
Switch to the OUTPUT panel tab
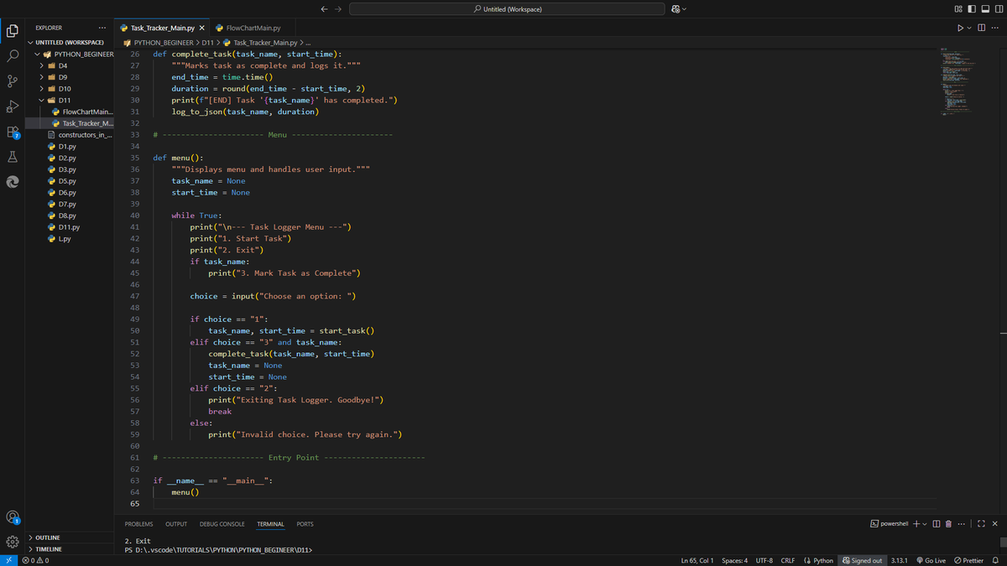coord(176,524)
